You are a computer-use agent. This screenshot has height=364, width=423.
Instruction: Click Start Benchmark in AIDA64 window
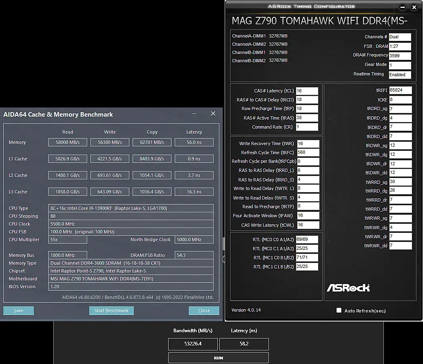pyautogui.click(x=112, y=310)
